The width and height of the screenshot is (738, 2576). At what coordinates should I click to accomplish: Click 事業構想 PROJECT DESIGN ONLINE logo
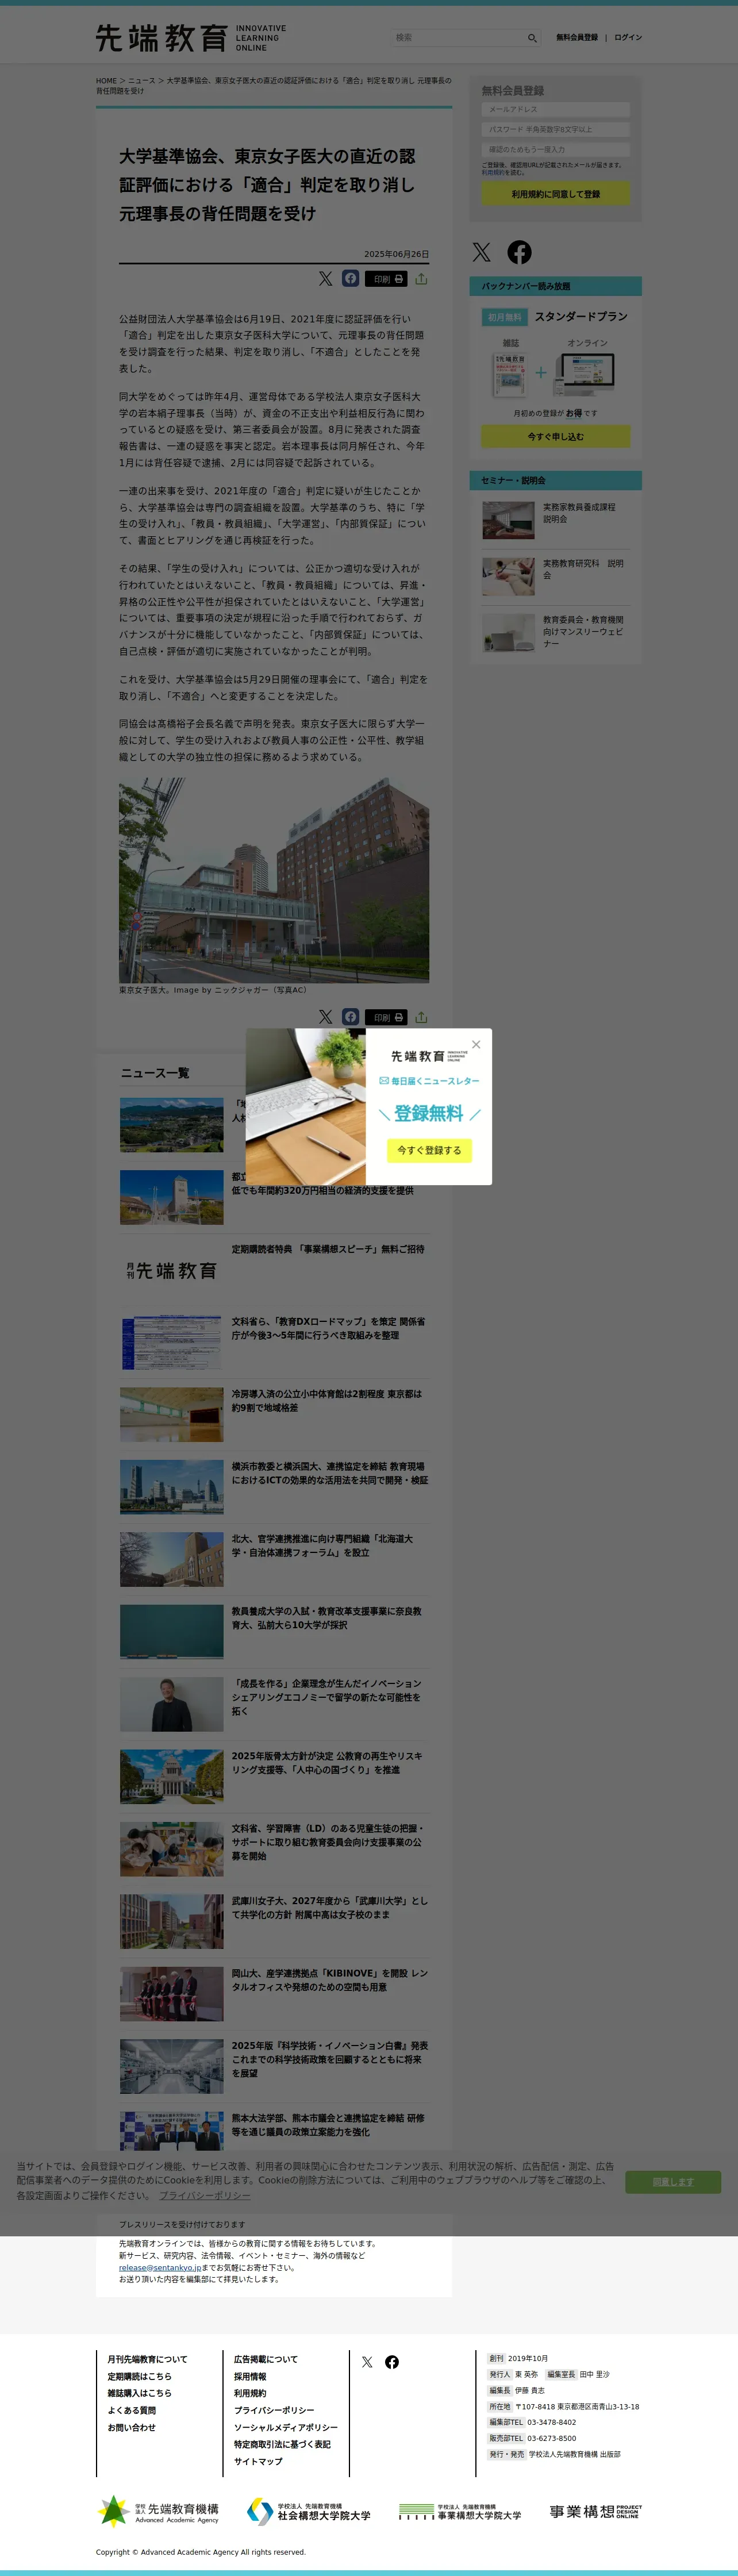(x=595, y=2511)
